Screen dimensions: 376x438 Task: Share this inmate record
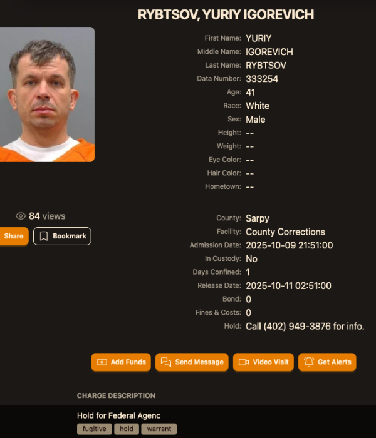pyautogui.click(x=13, y=236)
